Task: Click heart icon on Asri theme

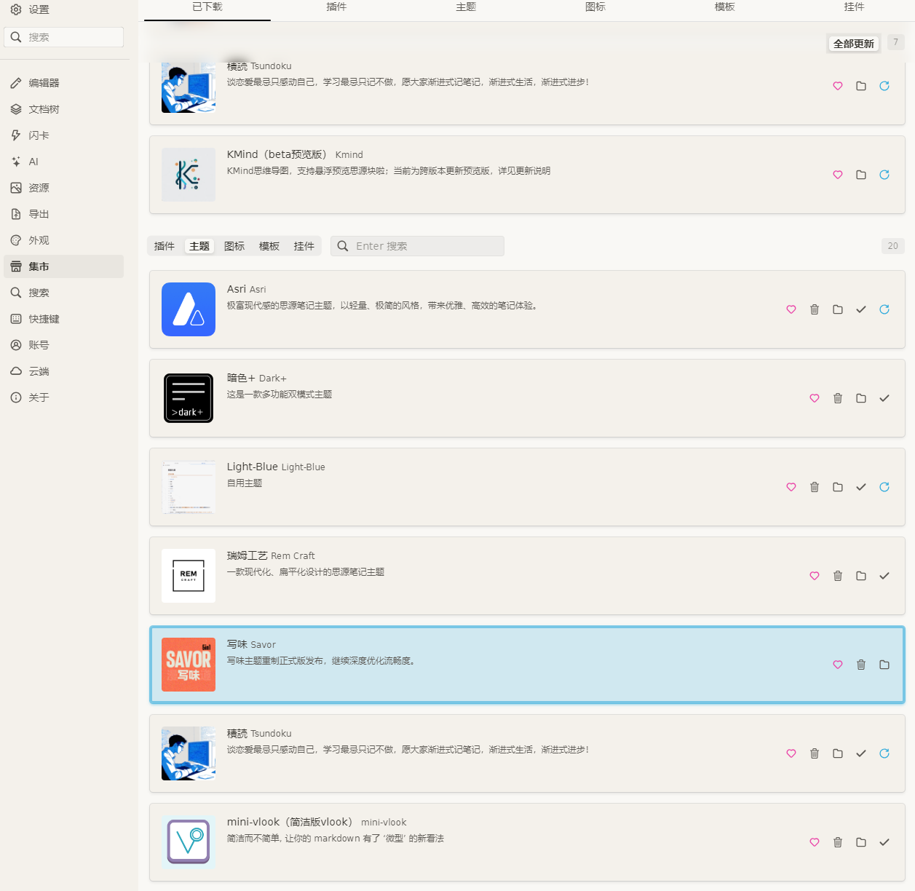Action: (791, 309)
